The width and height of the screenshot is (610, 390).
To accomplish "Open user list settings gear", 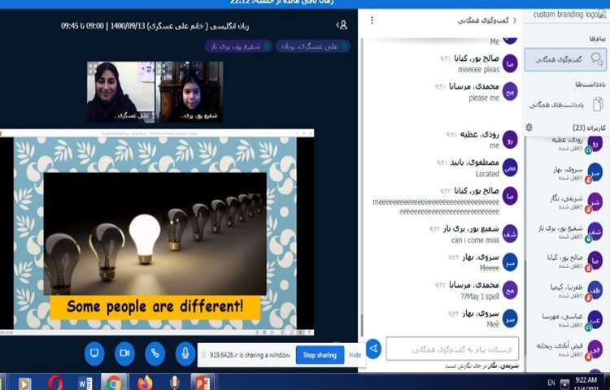I will coord(529,128).
